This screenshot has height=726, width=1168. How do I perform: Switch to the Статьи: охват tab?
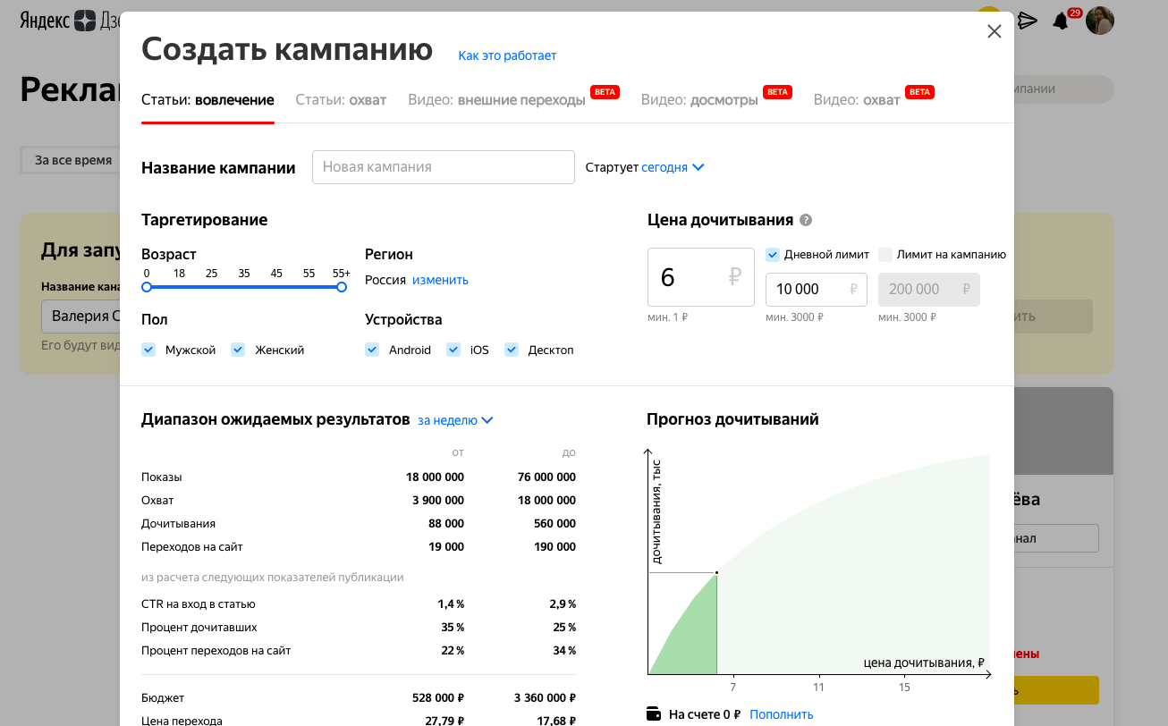coord(341,100)
